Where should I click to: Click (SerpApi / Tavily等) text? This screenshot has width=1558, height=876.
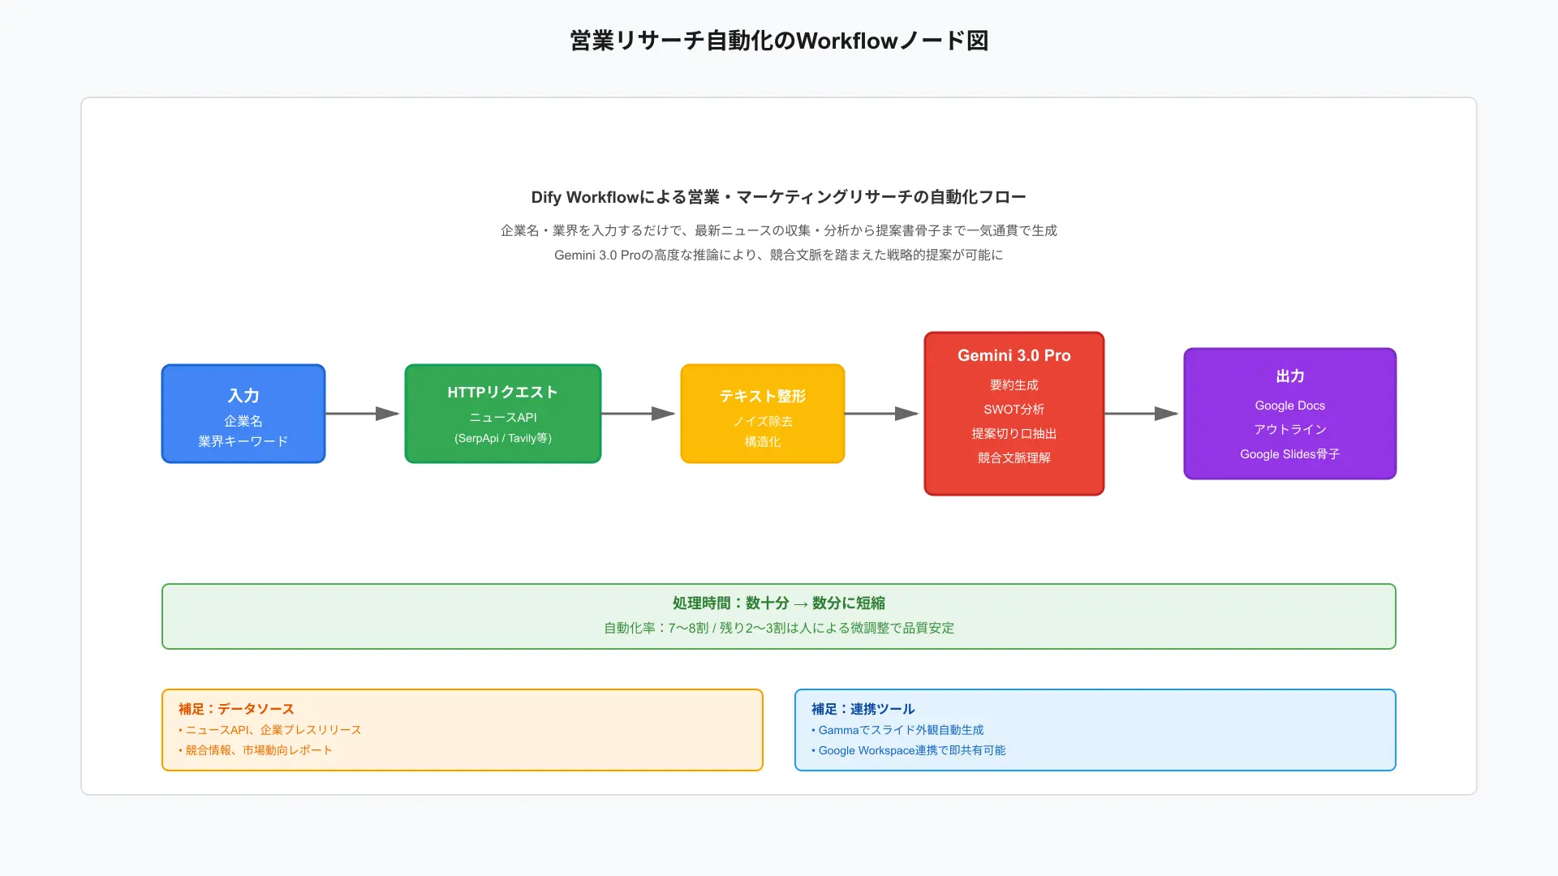[503, 438]
